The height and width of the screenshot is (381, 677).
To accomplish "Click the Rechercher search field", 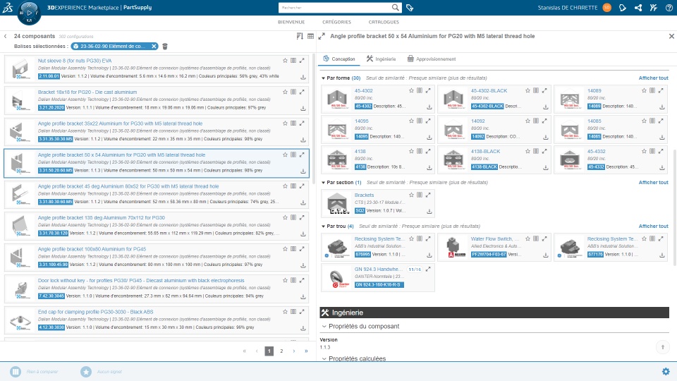I will point(335,7).
